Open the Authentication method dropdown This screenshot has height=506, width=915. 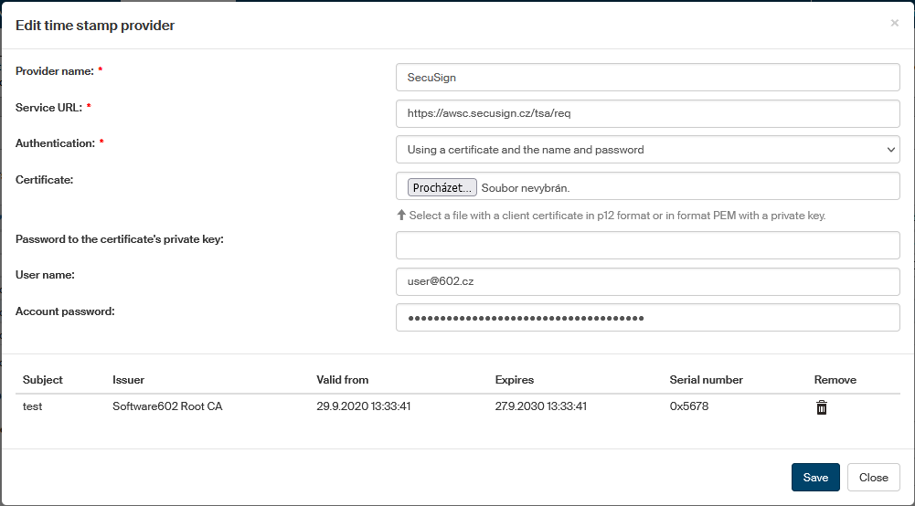tap(647, 150)
